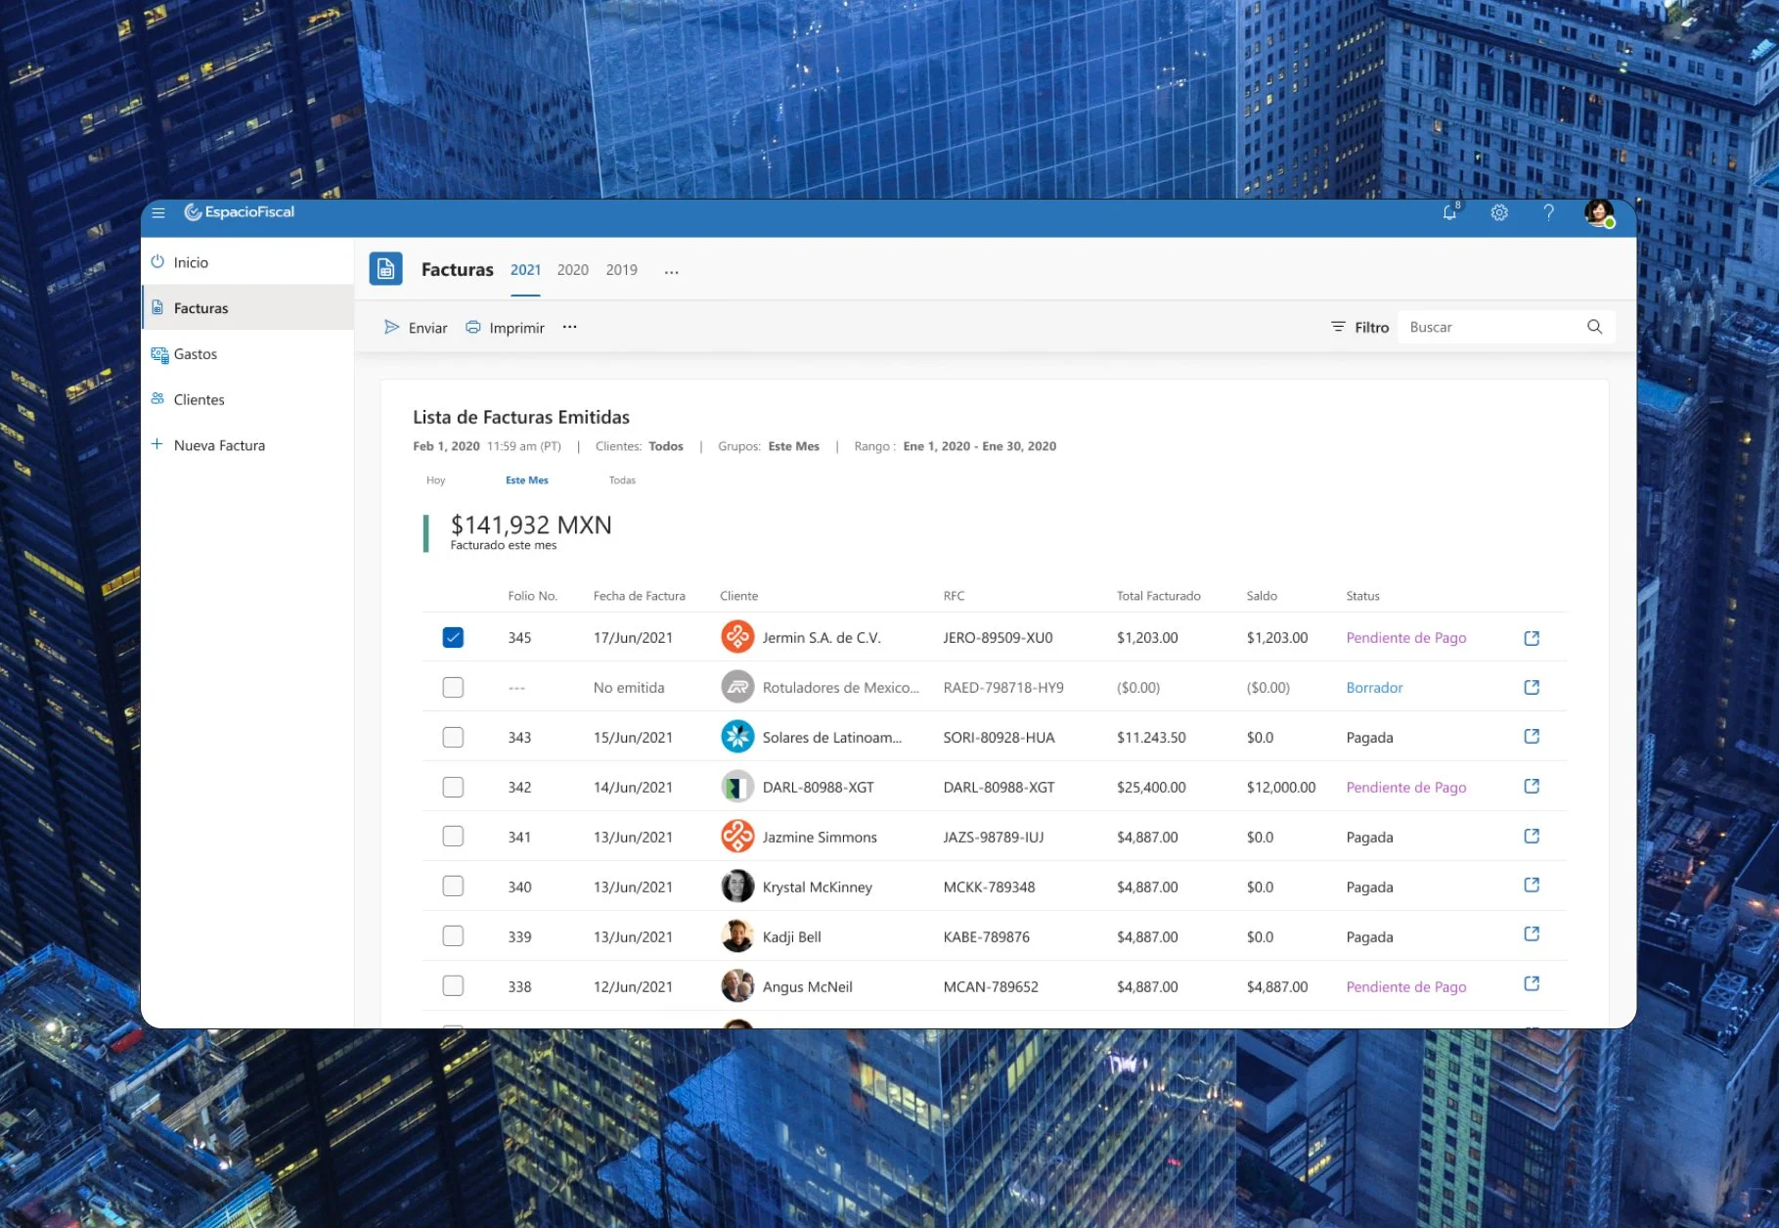
Task: Click the Imprimir button
Action: coord(505,327)
